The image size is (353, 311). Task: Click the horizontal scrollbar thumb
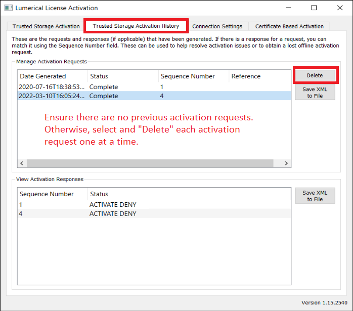(x=150, y=163)
